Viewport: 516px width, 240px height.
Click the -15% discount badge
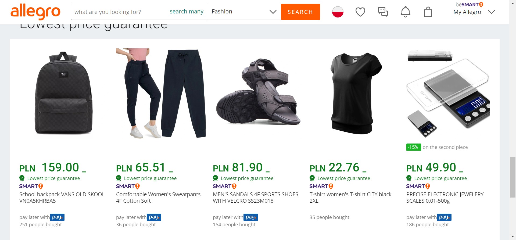pos(413,147)
